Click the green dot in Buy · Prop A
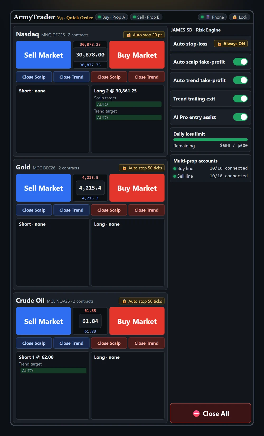The image size is (264, 436). [x=100, y=17]
